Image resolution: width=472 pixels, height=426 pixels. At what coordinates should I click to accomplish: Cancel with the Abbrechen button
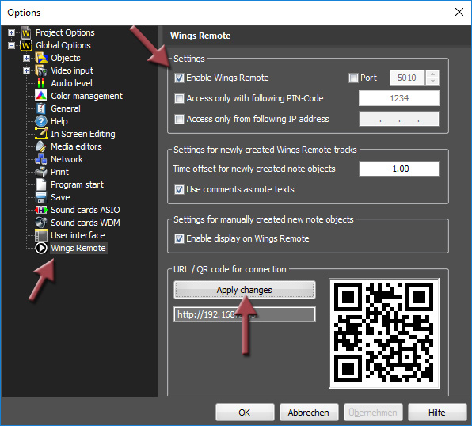[x=309, y=413]
